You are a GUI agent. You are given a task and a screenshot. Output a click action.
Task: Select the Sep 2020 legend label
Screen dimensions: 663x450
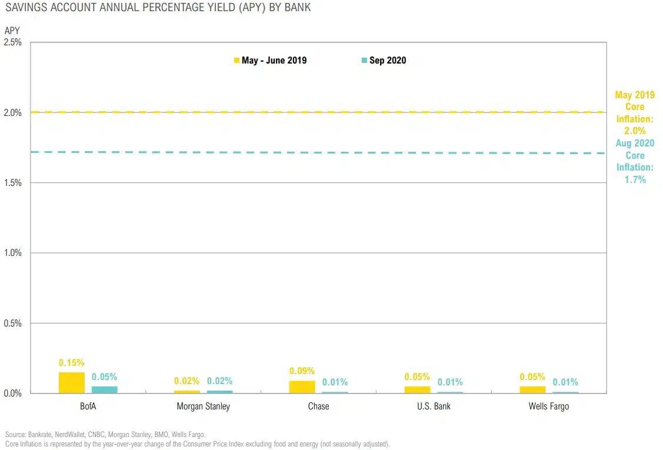(x=388, y=61)
